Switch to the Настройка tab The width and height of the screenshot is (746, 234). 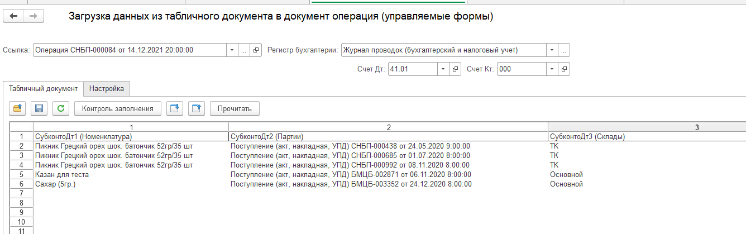coord(107,89)
